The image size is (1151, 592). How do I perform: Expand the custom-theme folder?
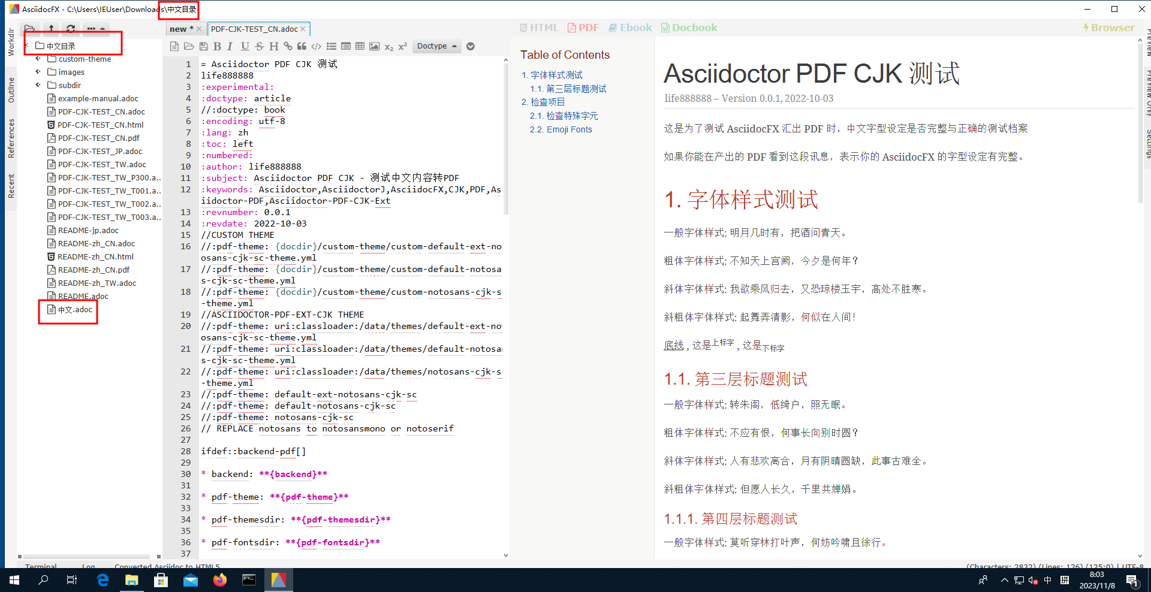pyautogui.click(x=38, y=59)
